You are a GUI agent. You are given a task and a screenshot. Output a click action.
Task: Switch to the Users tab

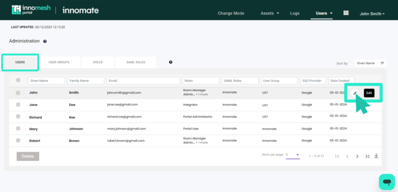tap(20, 62)
